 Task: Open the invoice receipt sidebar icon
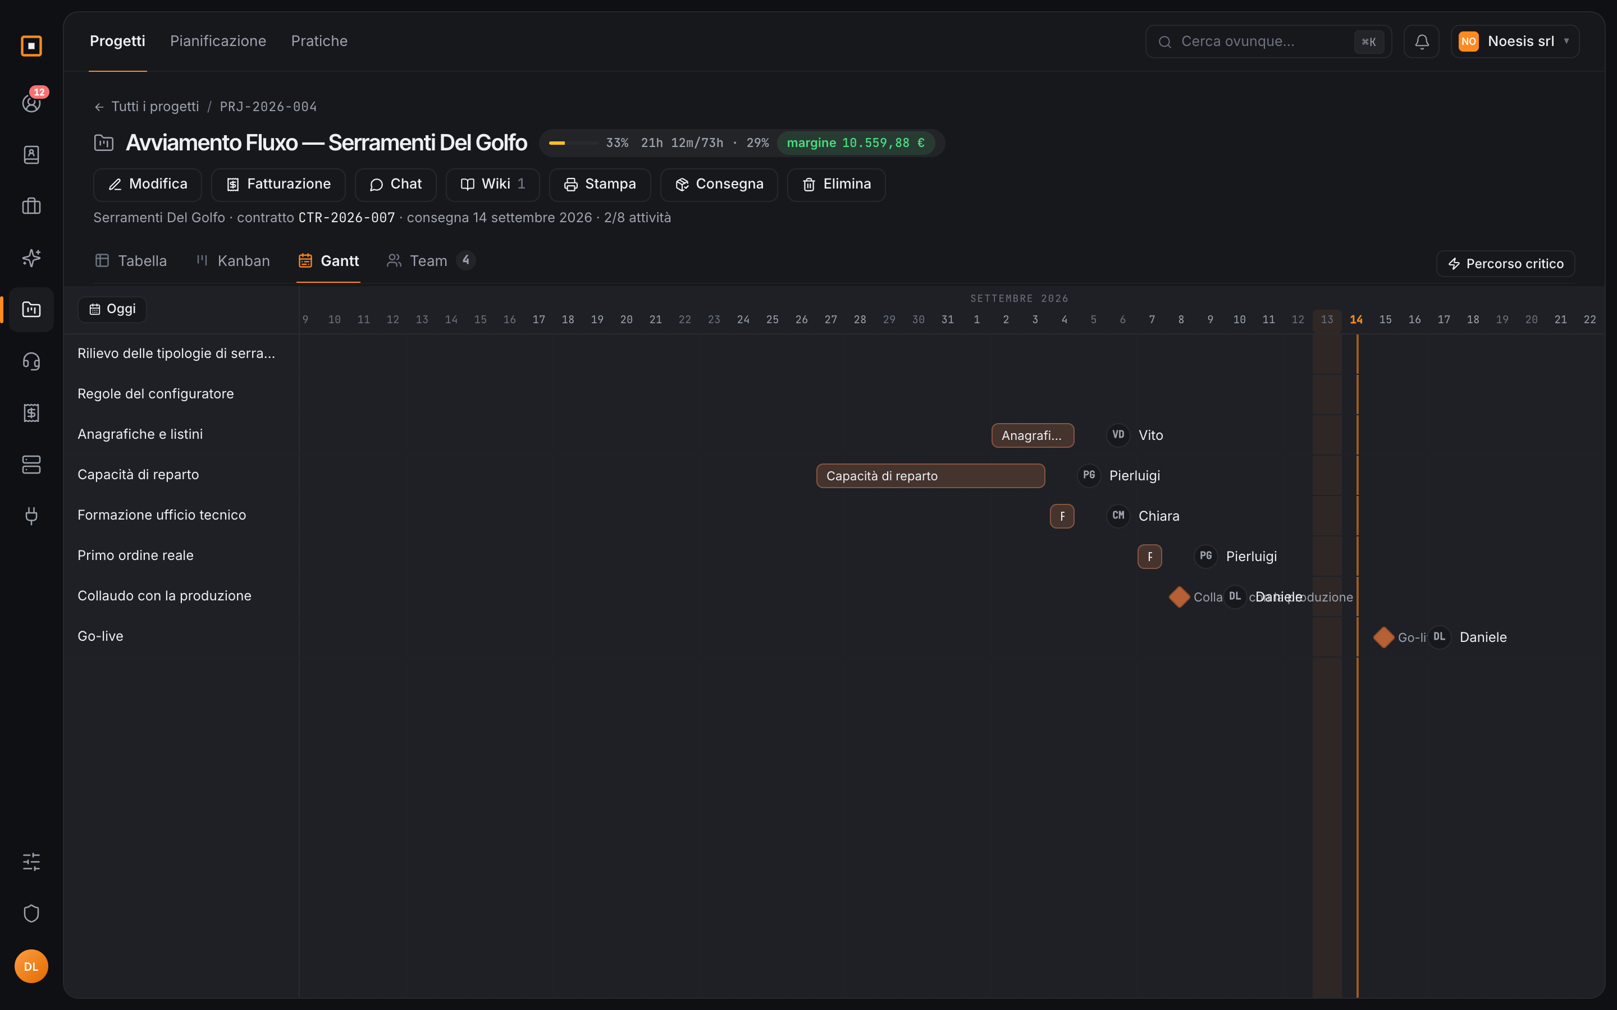[x=31, y=413]
